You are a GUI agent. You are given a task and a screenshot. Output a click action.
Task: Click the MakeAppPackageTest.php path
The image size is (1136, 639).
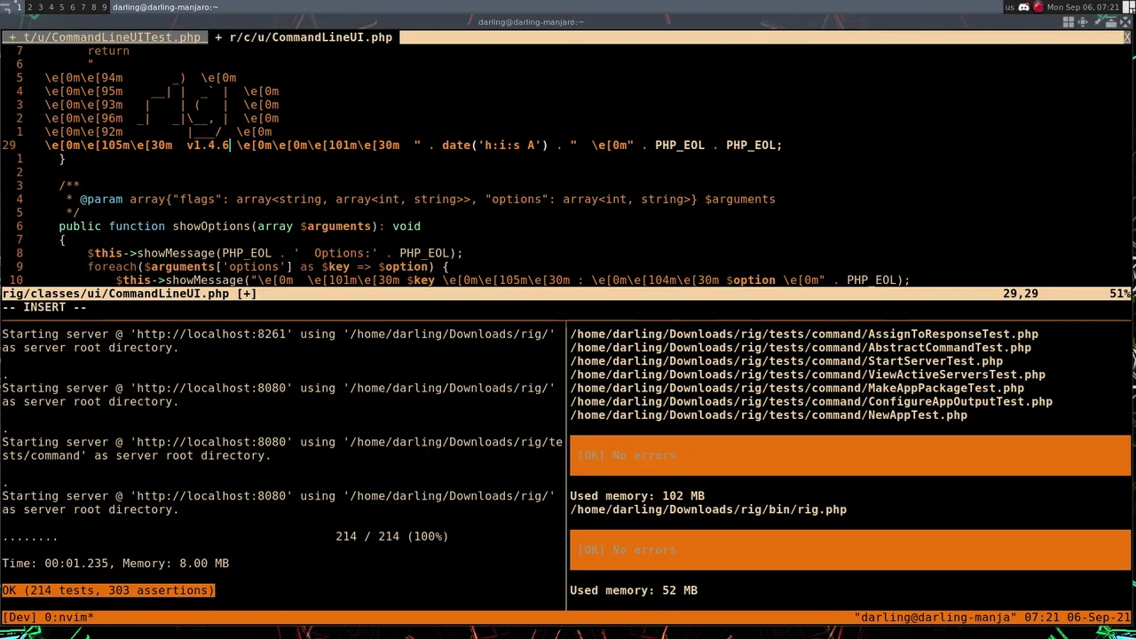point(797,388)
